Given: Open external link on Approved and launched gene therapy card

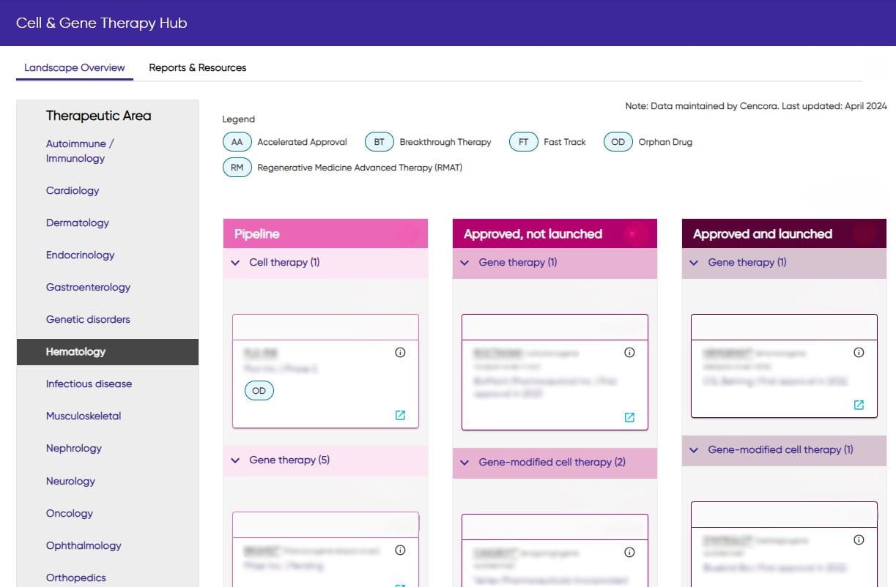Looking at the screenshot, I should pyautogui.click(x=859, y=405).
